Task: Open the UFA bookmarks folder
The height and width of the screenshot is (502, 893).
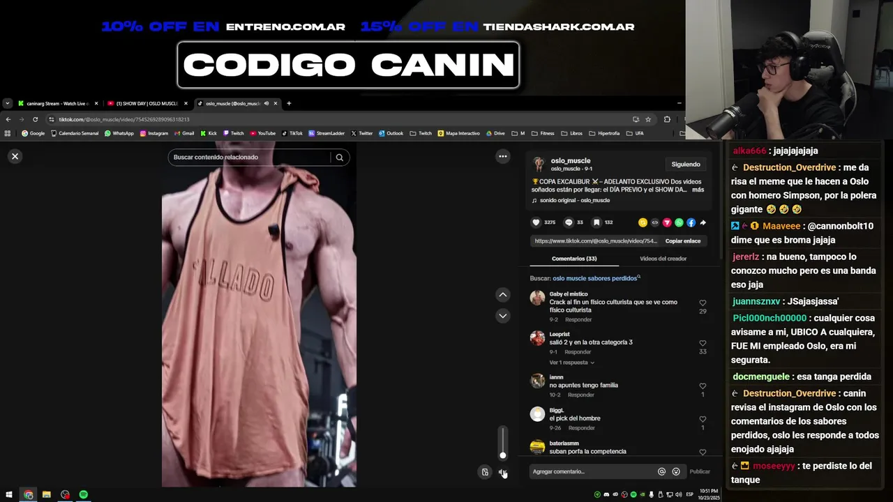Action: click(x=635, y=133)
